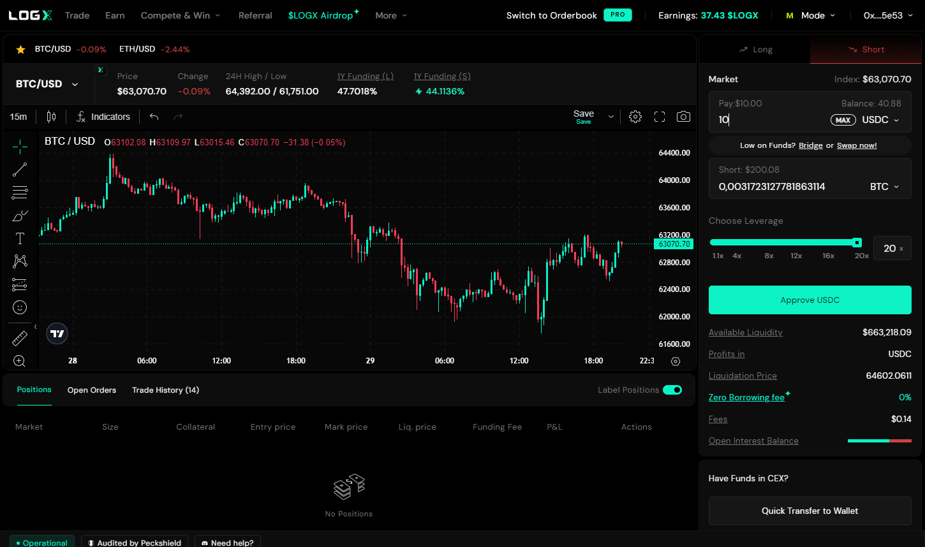925x547 pixels.
Task: Open the Compete & Win menu
Action: 180,15
